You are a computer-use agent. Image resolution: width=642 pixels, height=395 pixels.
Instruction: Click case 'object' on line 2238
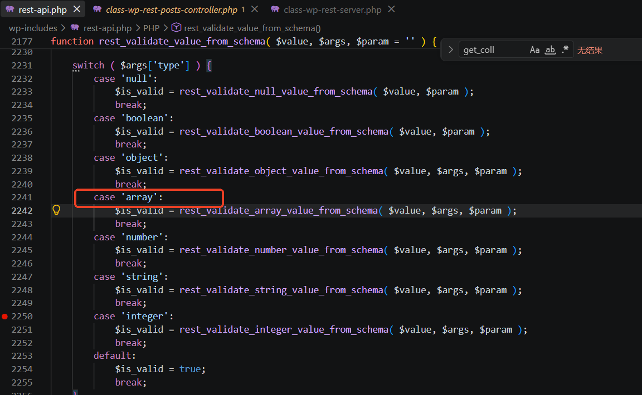click(130, 158)
